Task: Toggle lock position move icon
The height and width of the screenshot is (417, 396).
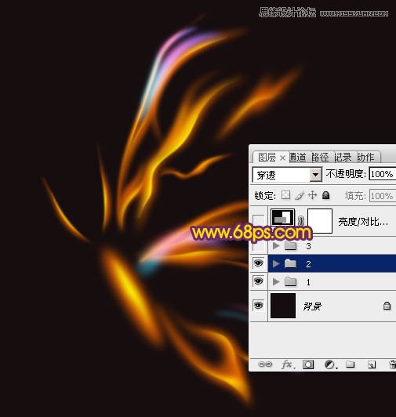Action: pos(313,195)
